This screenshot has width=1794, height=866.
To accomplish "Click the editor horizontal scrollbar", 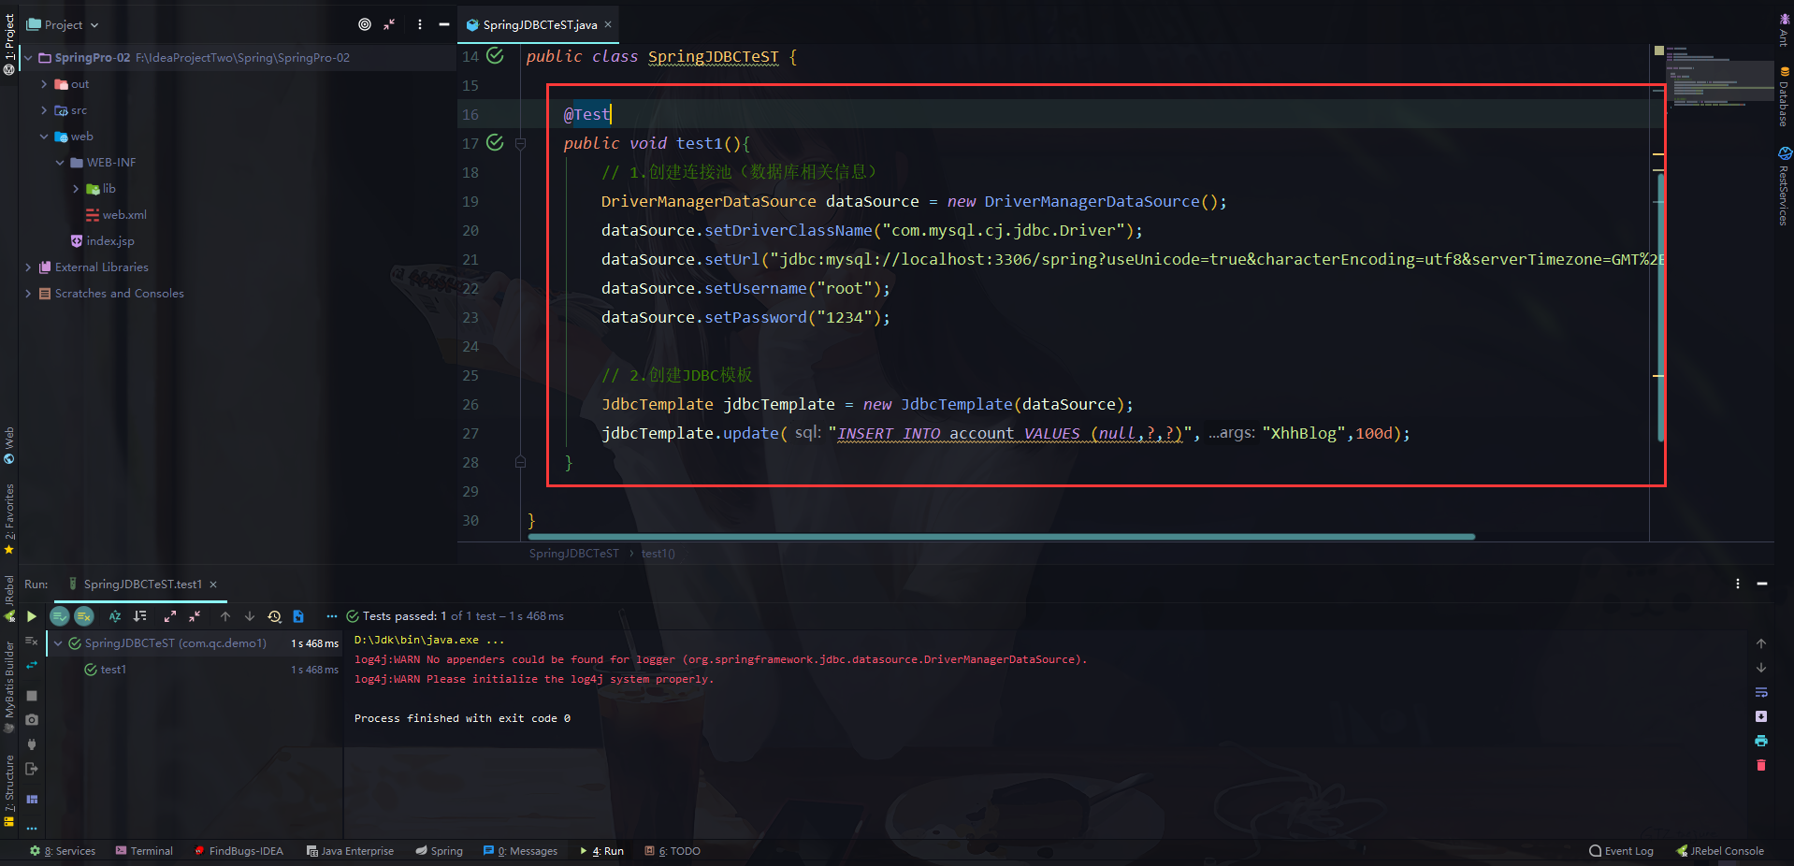I will [1001, 537].
